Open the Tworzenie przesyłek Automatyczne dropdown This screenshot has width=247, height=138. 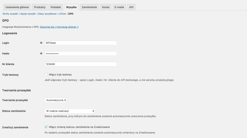pyautogui.click(x=56, y=100)
